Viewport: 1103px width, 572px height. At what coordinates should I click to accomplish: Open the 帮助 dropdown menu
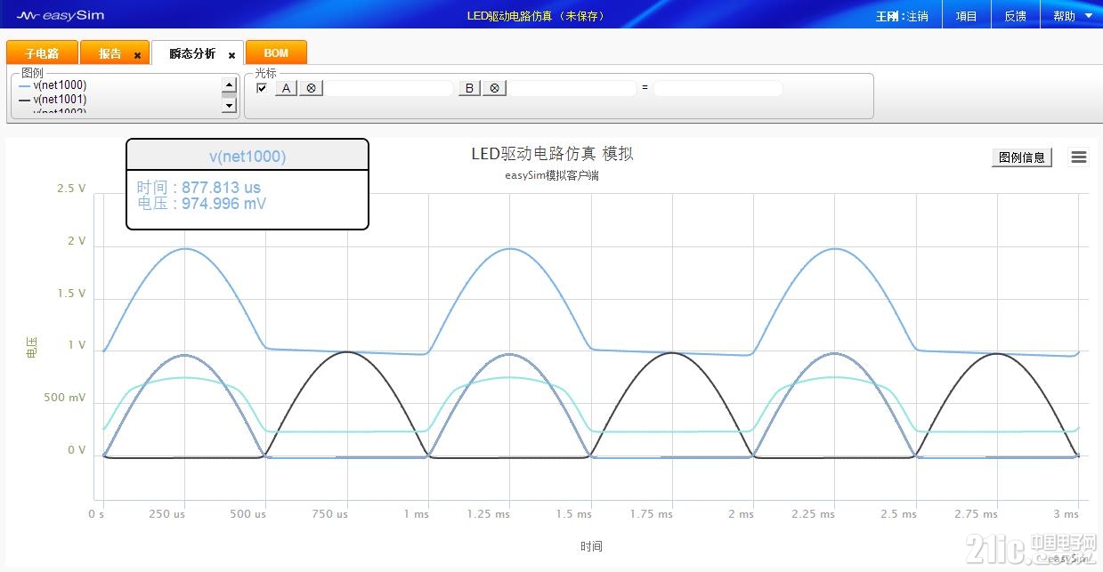pos(1071,16)
